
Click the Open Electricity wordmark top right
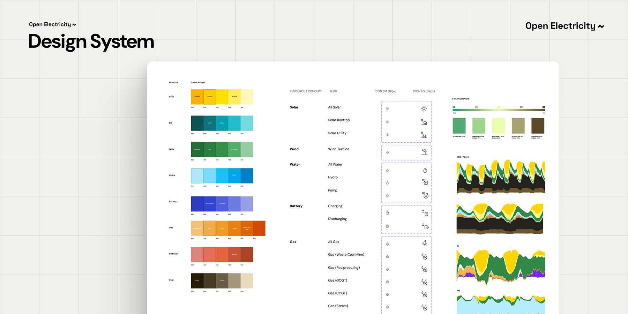(564, 25)
